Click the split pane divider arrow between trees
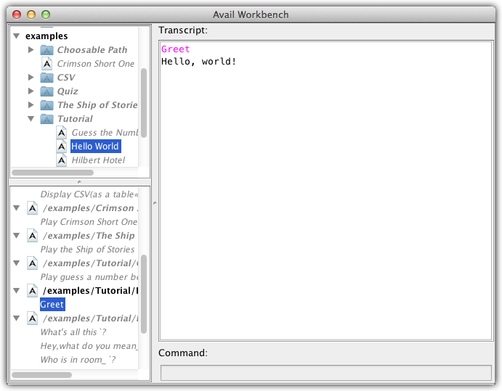 click(79, 182)
